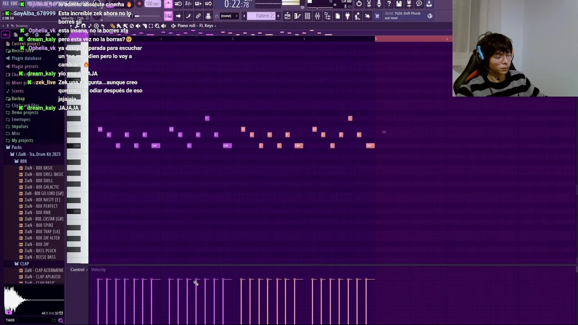Toggle the magnet snap icon in piano roll
This screenshot has width=578, height=325.
(x=84, y=26)
